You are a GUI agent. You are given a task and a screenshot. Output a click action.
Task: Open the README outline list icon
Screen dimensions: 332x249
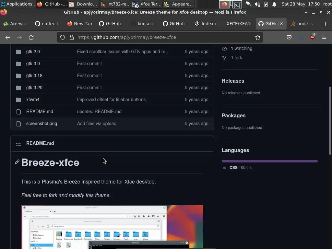(18, 144)
